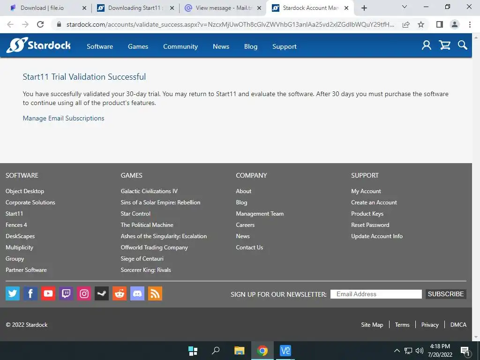Open the Fences 4 footer link
The height and width of the screenshot is (360, 480).
tap(16, 225)
